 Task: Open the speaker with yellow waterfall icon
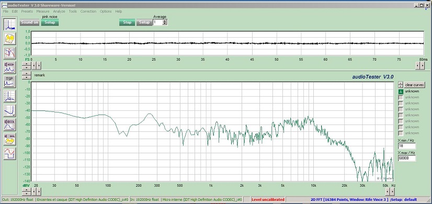coord(9,139)
